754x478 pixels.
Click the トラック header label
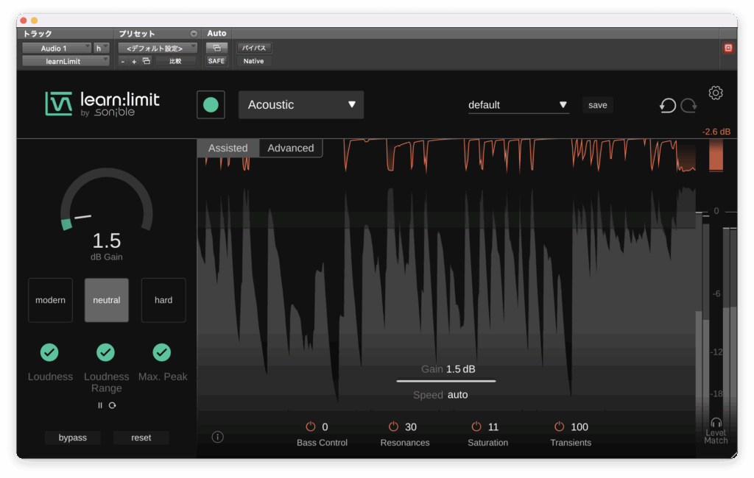38,34
